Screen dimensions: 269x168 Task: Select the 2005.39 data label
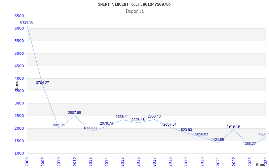59,125
